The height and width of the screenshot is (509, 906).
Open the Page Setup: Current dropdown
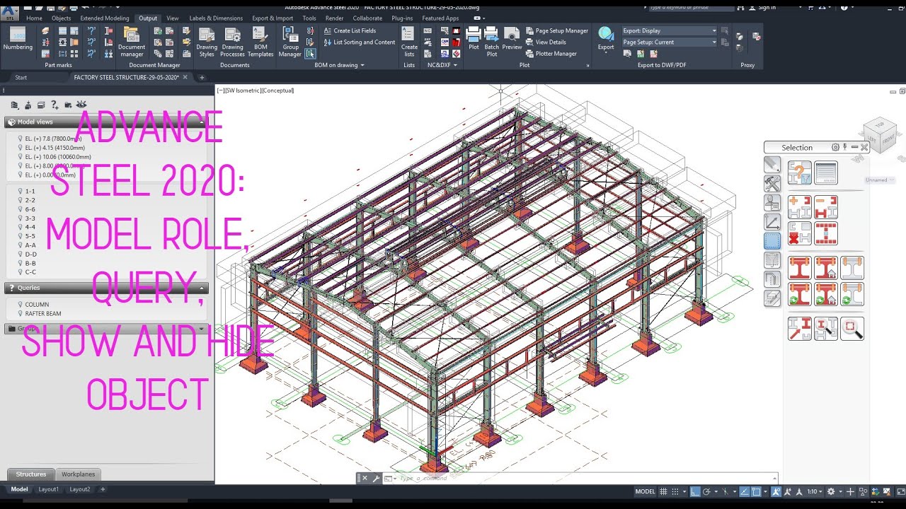coord(670,42)
